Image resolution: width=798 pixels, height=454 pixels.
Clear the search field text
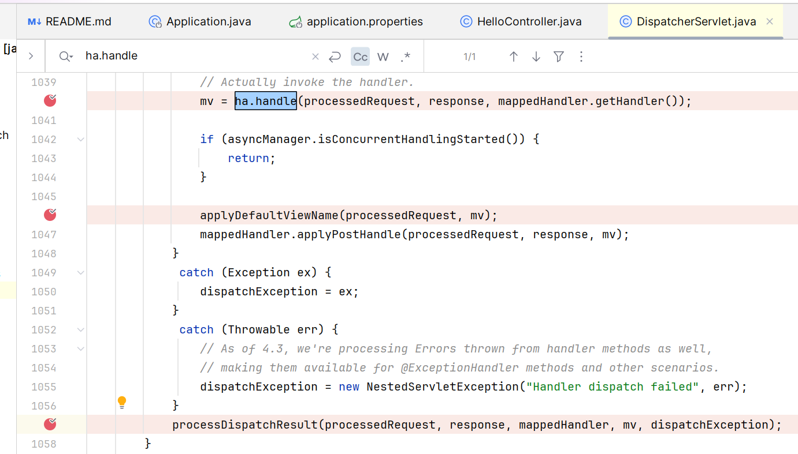[x=316, y=57]
